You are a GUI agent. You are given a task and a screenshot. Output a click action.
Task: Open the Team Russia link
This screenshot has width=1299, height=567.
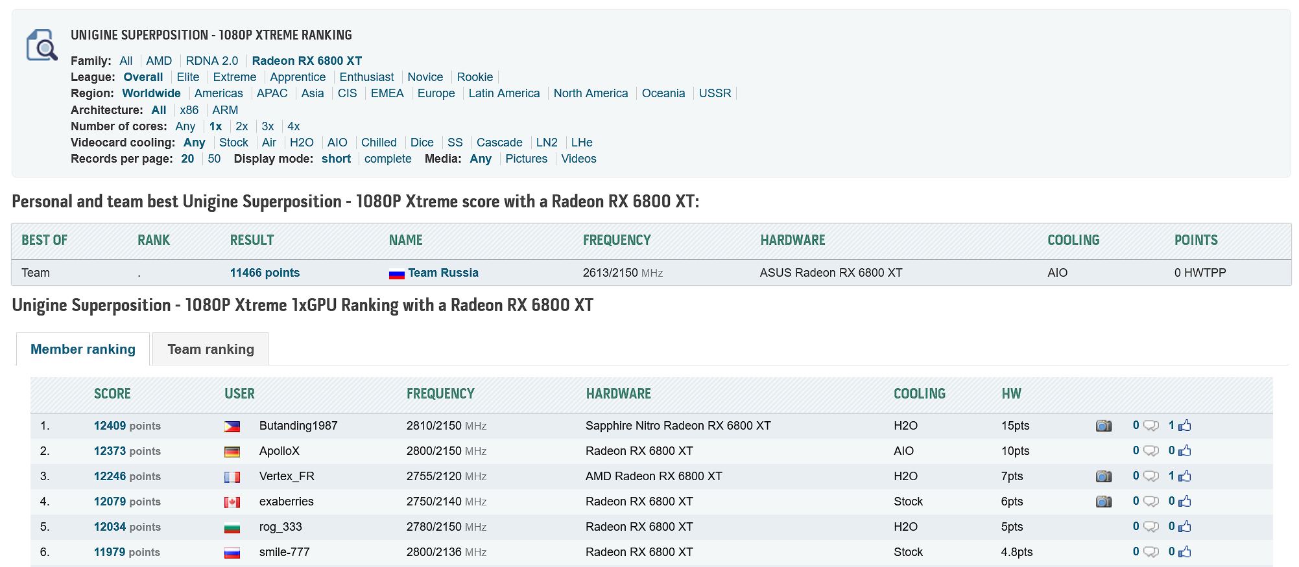(443, 273)
